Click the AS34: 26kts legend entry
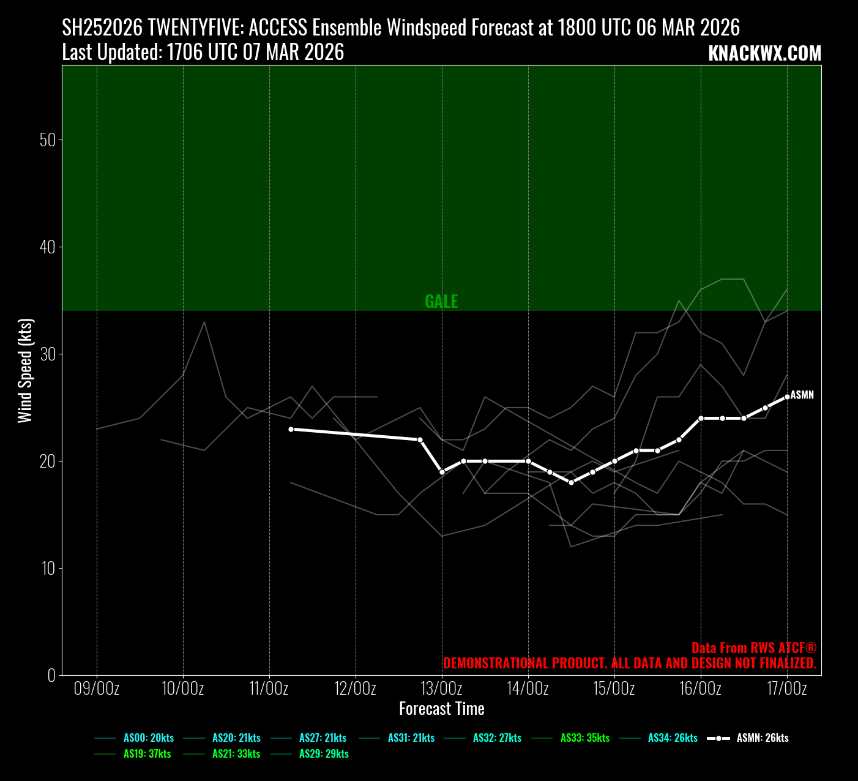 [673, 738]
